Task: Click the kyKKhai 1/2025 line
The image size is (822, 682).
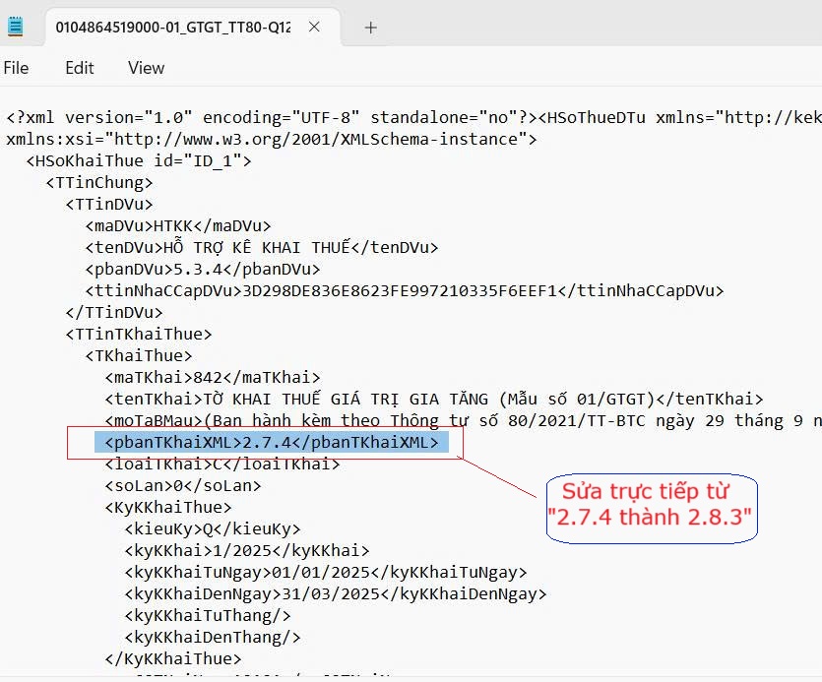Action: point(247,550)
